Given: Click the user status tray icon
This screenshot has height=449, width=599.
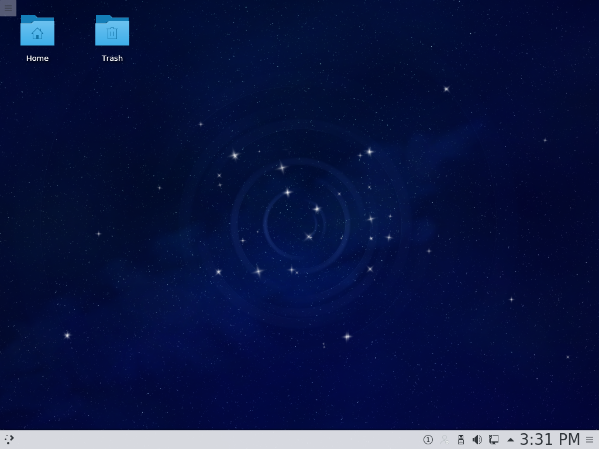Looking at the screenshot, I should click(445, 440).
